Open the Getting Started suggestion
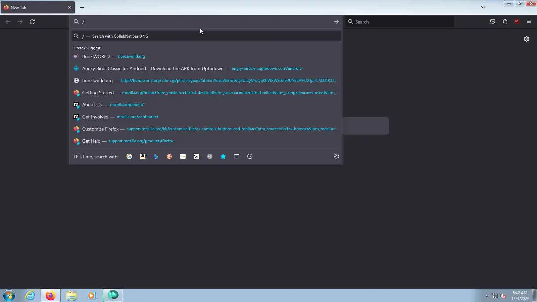Image resolution: width=537 pixels, height=302 pixels. pos(206,93)
